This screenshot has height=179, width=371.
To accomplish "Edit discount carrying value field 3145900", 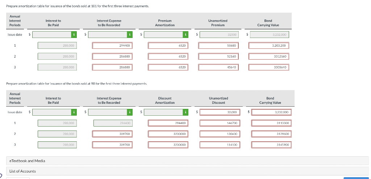I will [x=271, y=145].
